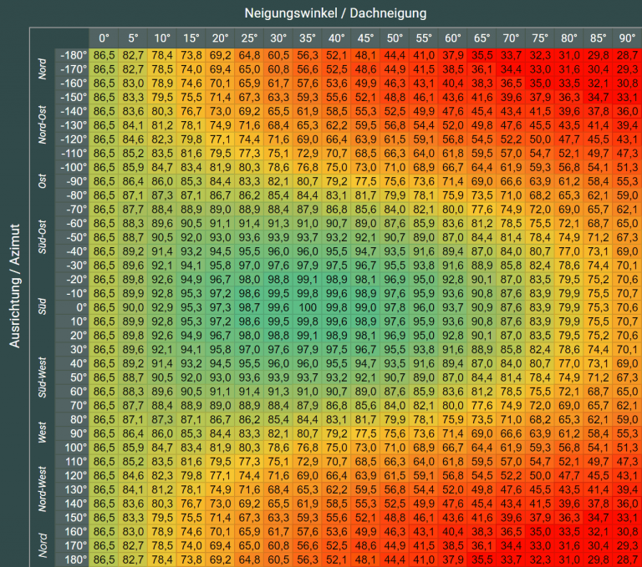Select '50,0' in the -120° row

point(540,139)
